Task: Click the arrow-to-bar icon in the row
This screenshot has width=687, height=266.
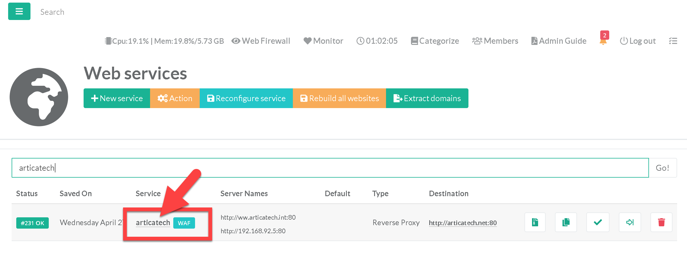Action: tap(630, 222)
